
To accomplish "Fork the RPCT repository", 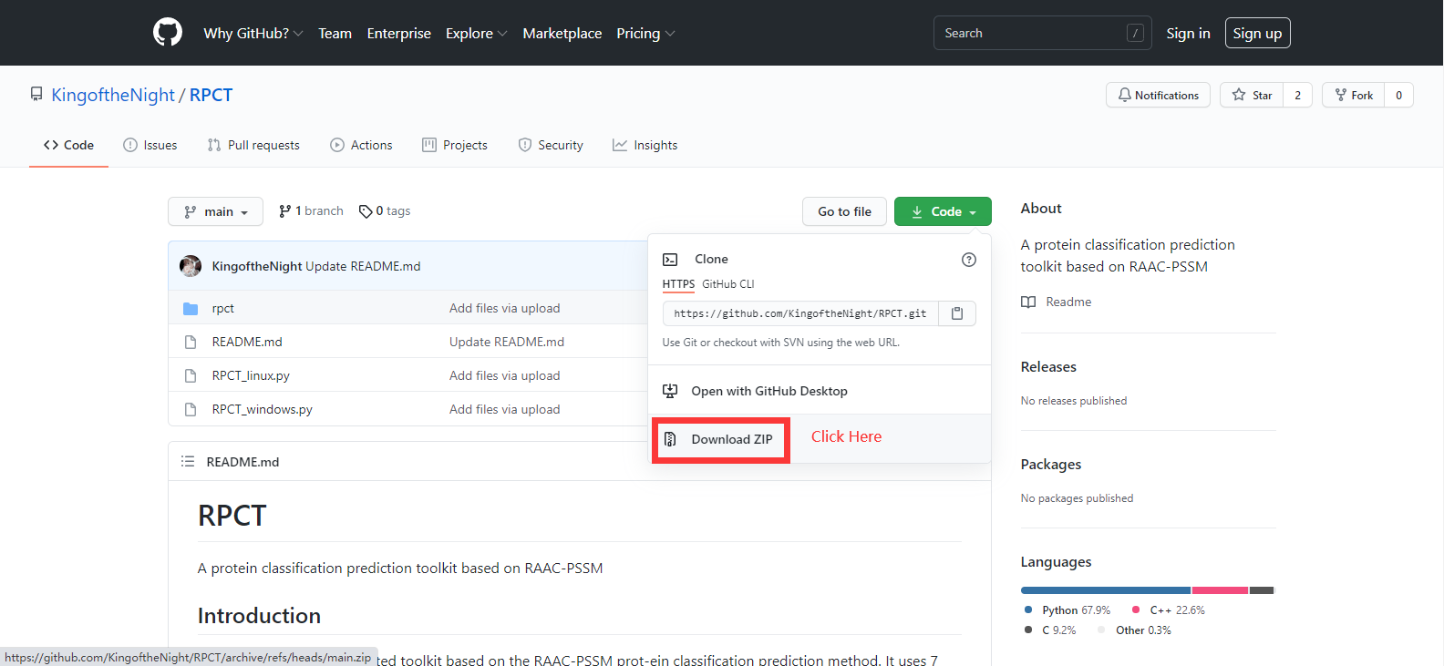I will click(x=1354, y=95).
